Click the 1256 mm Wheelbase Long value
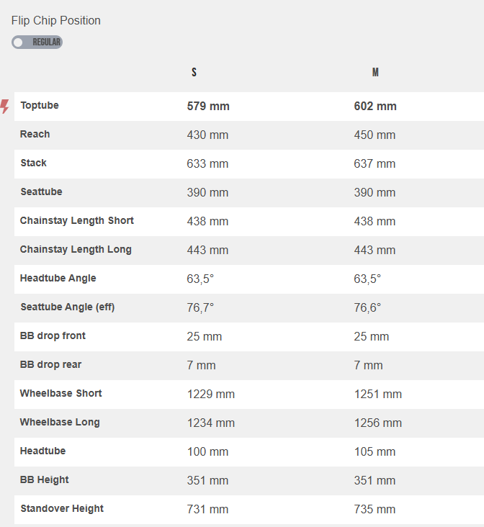 (377, 423)
